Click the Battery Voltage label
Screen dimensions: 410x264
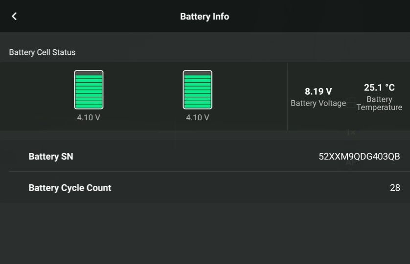coord(318,103)
